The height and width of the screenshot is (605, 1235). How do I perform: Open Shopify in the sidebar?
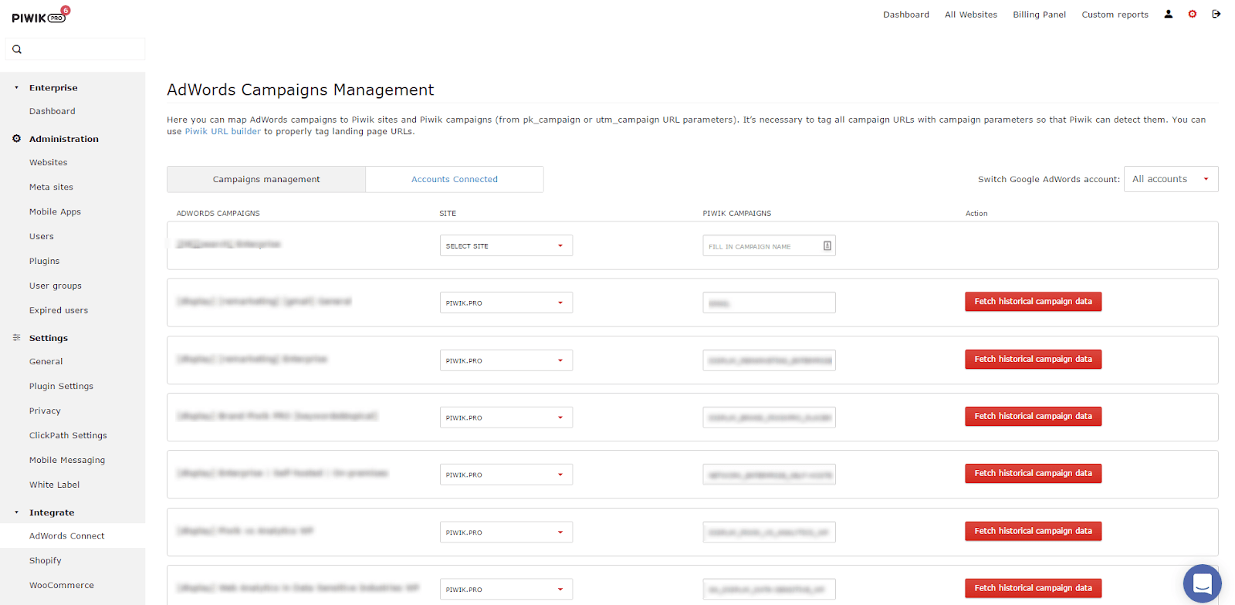point(46,560)
